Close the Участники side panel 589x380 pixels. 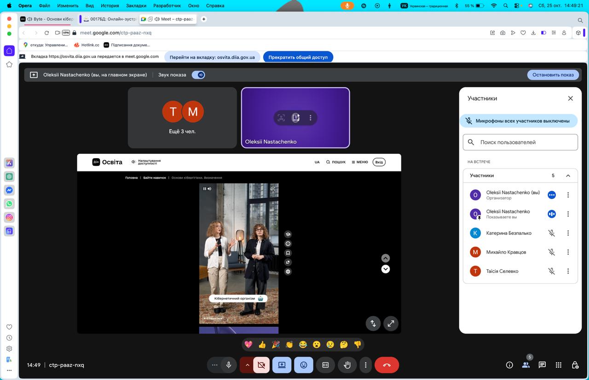coord(570,98)
